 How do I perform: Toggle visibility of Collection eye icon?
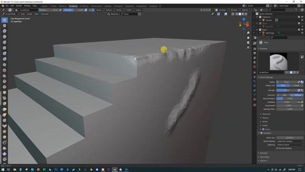302,17
